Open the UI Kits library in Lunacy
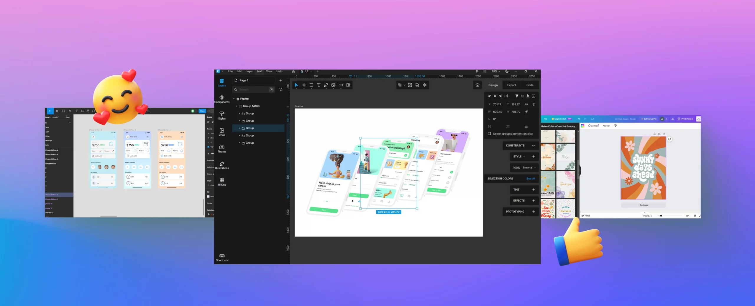This screenshot has height=306, width=755. 222,182
